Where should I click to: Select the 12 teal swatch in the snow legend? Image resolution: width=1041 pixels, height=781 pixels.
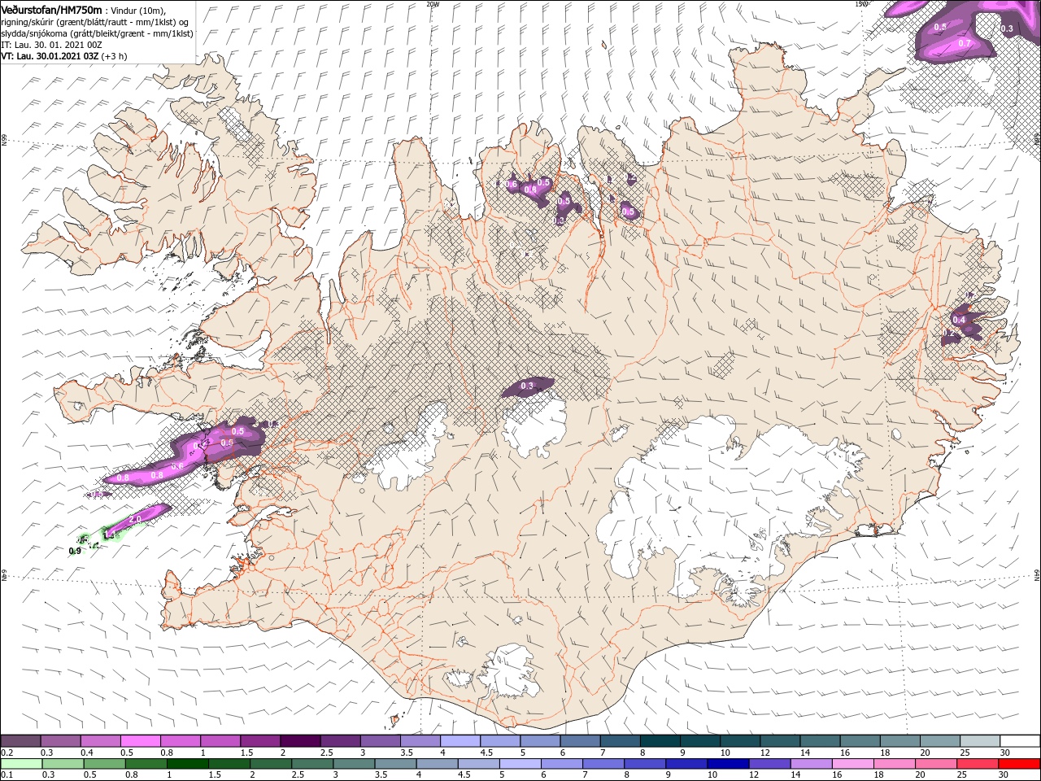coord(780,741)
